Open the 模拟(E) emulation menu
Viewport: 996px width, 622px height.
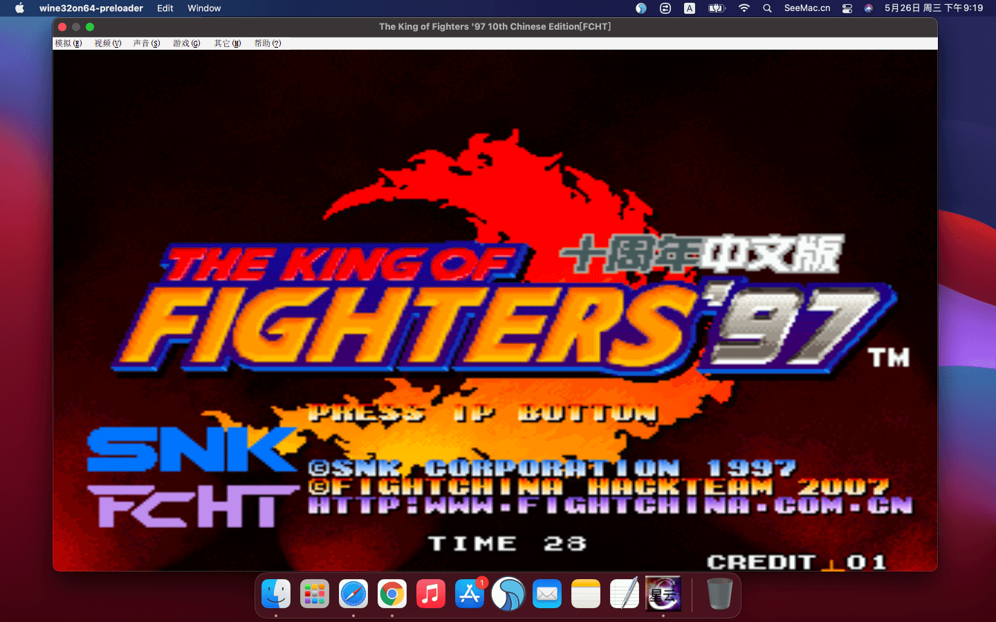click(x=68, y=44)
